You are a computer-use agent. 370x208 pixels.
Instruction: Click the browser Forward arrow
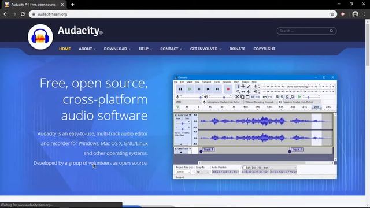14,14
